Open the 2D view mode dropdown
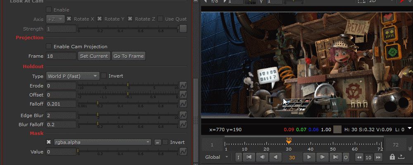The image size is (413, 165). 381,1
